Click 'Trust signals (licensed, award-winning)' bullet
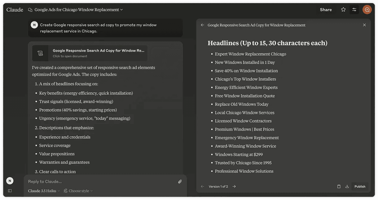Image resolution: width=378 pixels, height=200 pixels. pos(76,101)
